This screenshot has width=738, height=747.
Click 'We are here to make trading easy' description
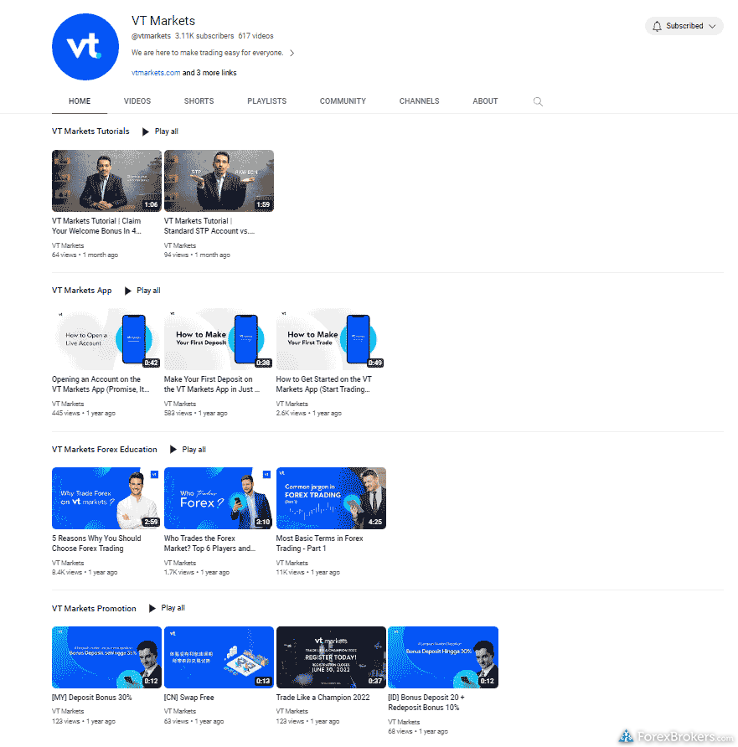pos(207,53)
